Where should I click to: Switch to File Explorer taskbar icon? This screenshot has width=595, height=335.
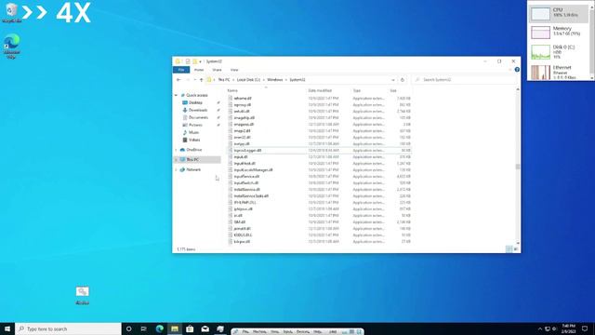click(175, 328)
